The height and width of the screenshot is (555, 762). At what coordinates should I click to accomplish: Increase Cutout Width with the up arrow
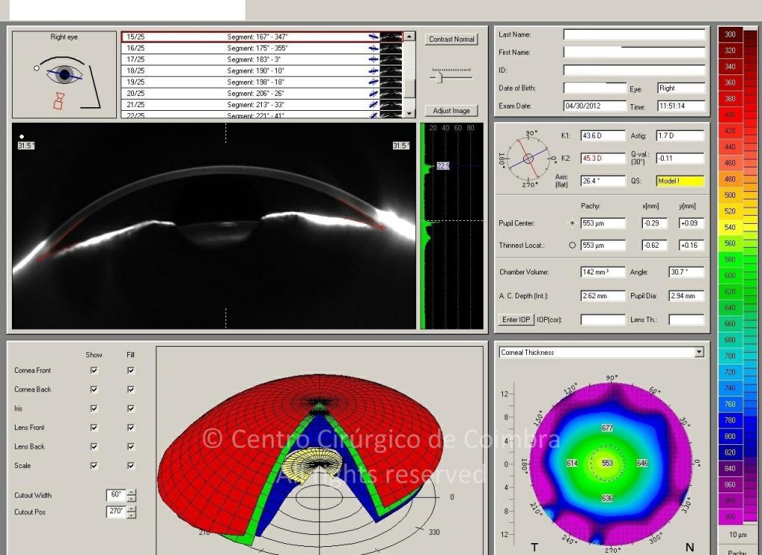point(131,493)
